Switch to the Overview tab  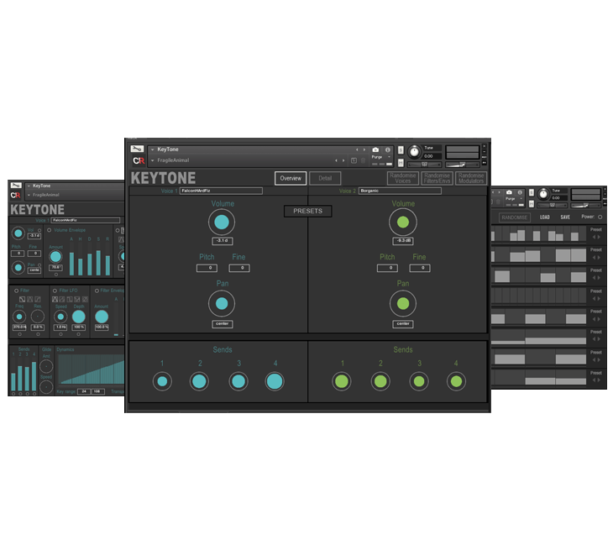[x=291, y=178]
